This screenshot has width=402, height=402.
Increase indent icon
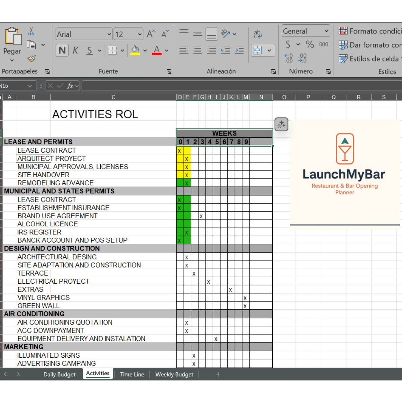click(239, 50)
